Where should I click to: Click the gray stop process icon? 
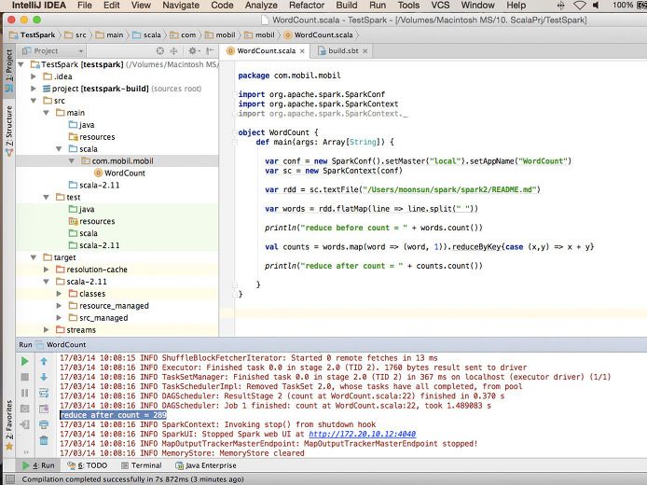click(25, 377)
